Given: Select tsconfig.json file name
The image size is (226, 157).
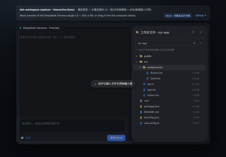Looking at the screenshot, I should point(152,118).
